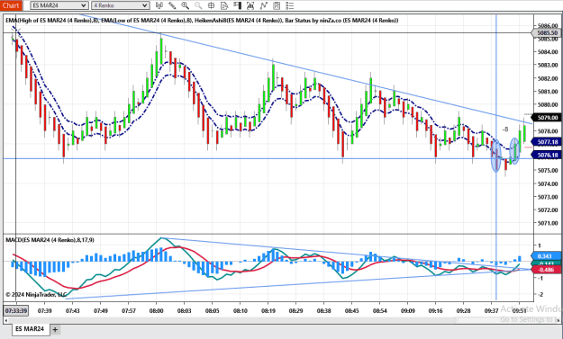Open the drawing tools pencil menu

[172, 5]
